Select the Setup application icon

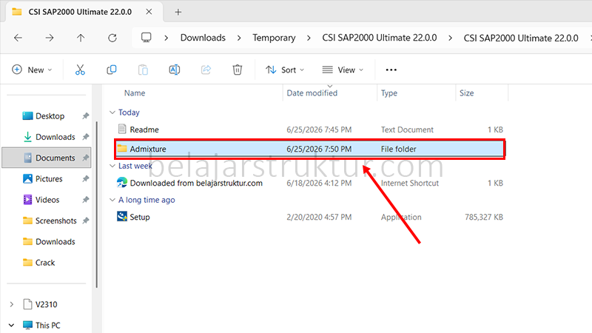(122, 216)
